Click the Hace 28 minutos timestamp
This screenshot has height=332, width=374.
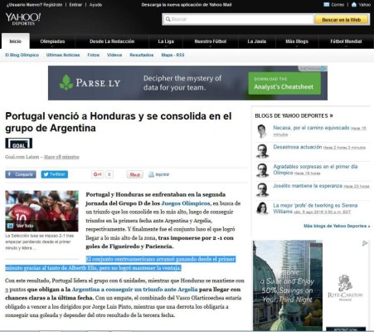61,157
